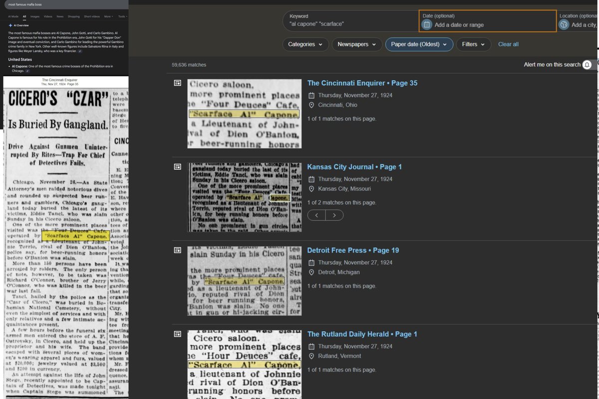Click the bell icon for search alerts
599x399 pixels.
tap(587, 65)
